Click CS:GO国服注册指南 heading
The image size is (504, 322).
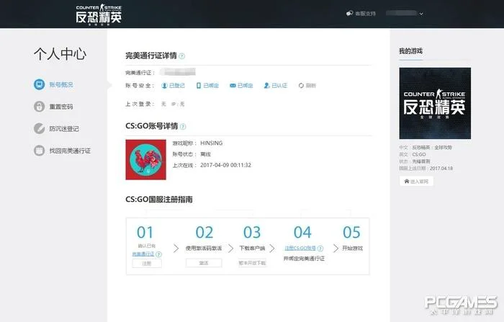tap(159, 200)
